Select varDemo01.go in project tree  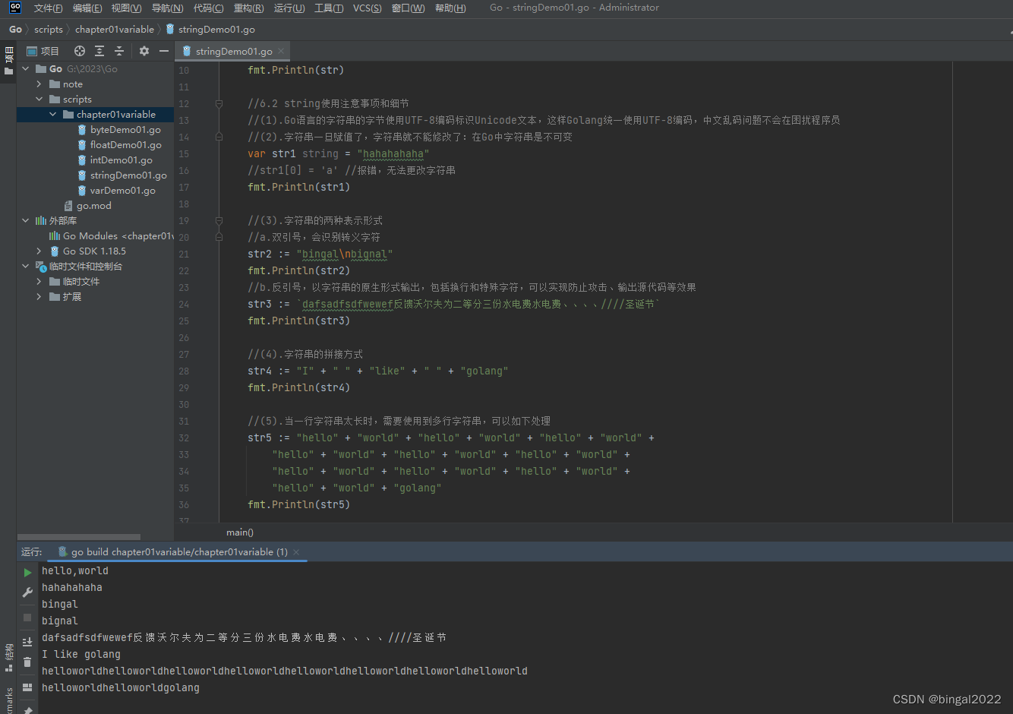coord(122,191)
